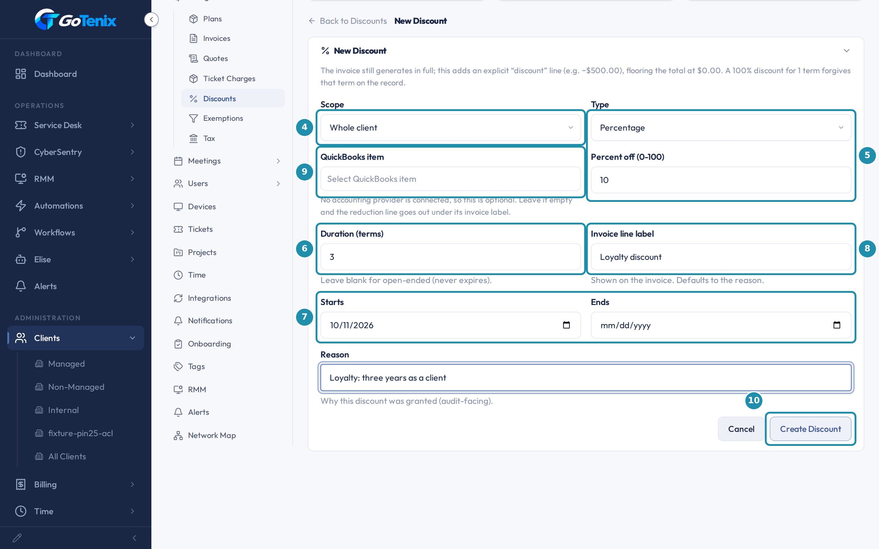Click the Exemptions funnel icon
The image size is (879, 549).
tap(194, 118)
